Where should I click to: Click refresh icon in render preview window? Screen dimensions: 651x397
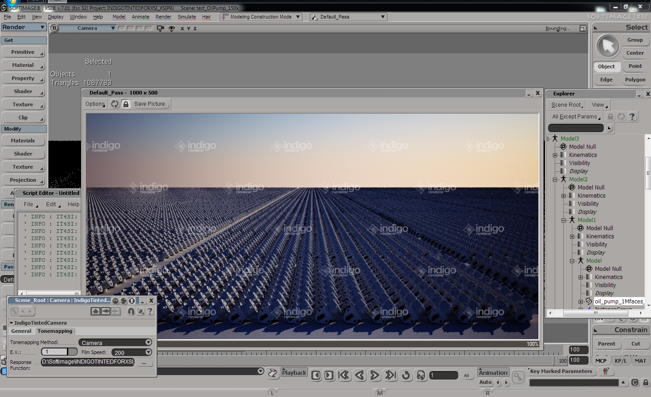[115, 104]
